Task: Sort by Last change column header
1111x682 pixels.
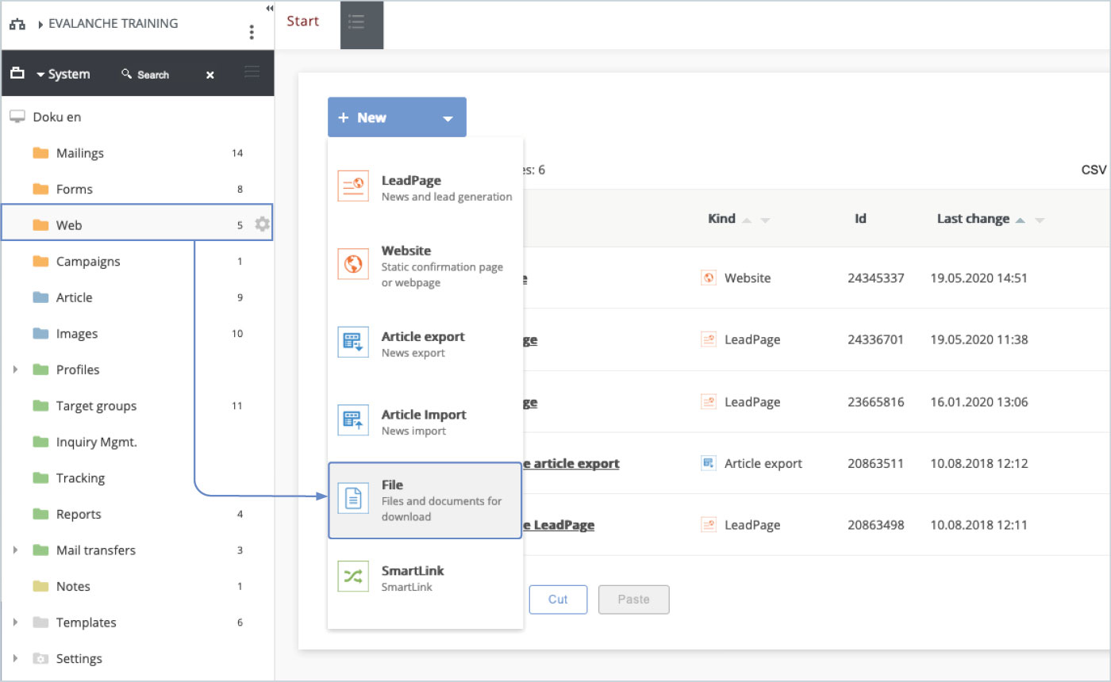Action: tap(973, 219)
